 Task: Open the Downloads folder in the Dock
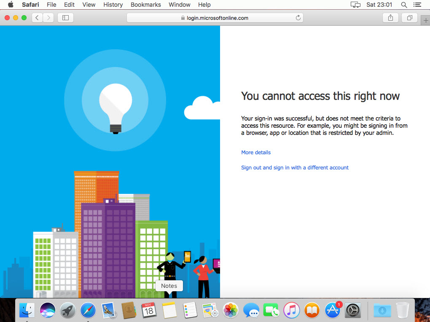[382, 311]
